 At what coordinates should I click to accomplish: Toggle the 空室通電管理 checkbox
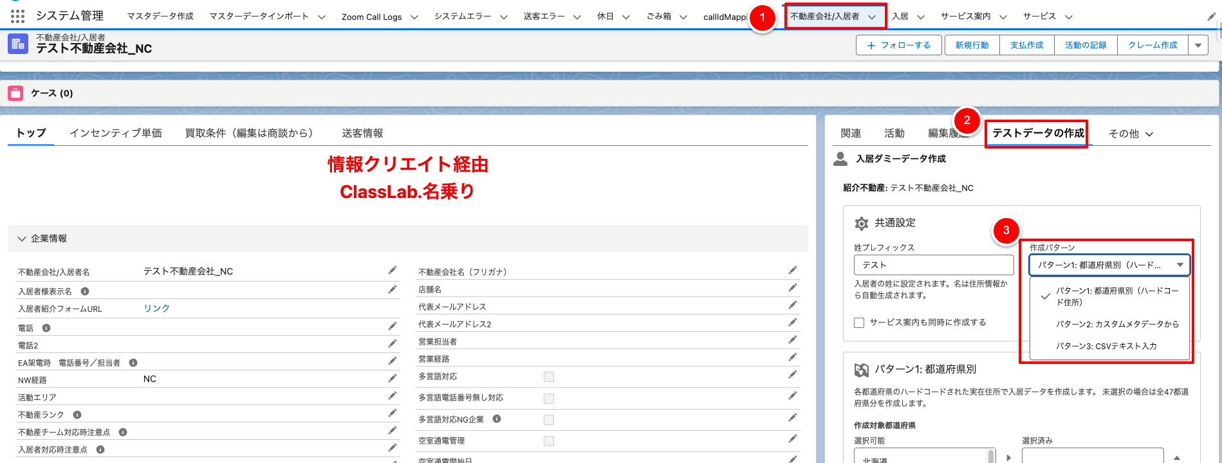(549, 441)
